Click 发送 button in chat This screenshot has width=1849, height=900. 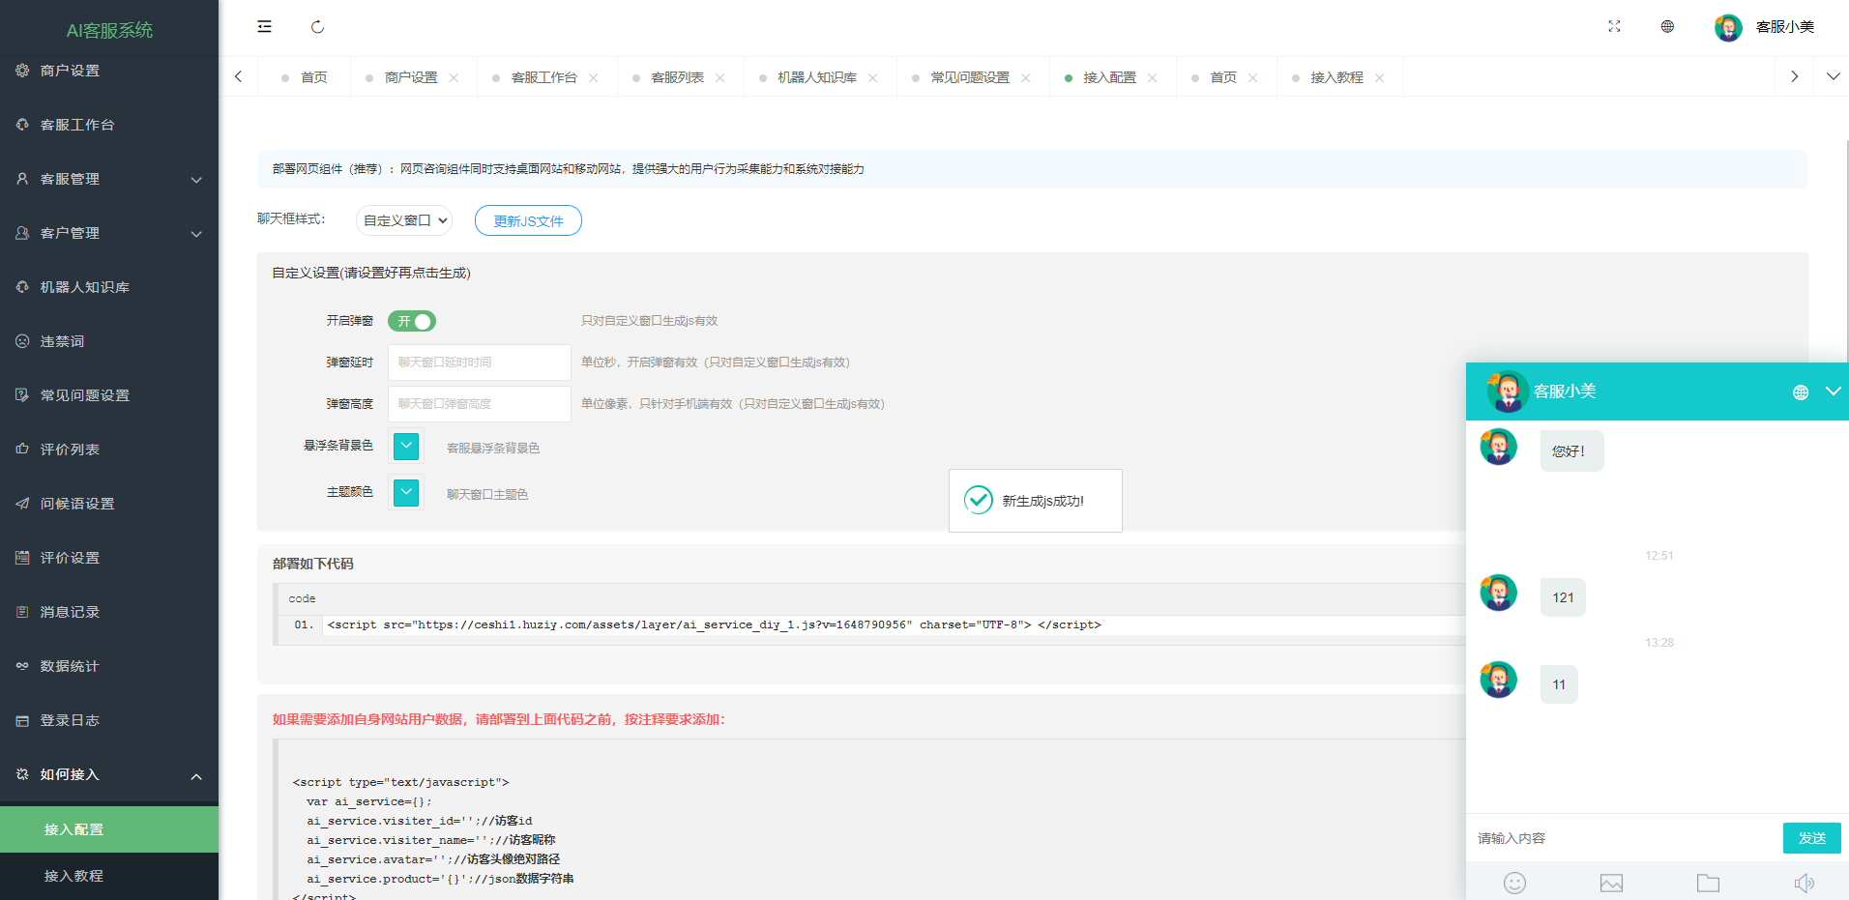click(x=1811, y=838)
